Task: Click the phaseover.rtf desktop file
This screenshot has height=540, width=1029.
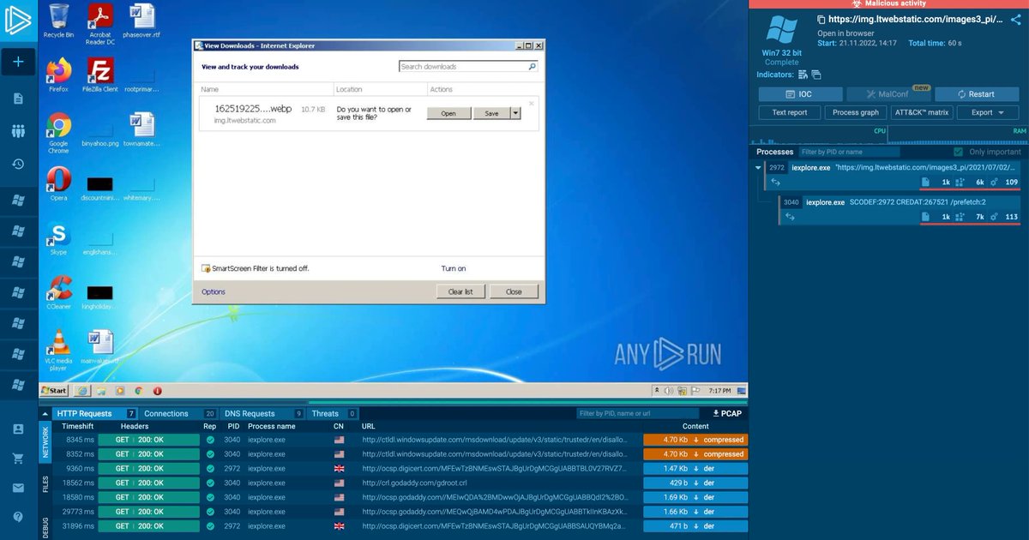Action: pyautogui.click(x=141, y=21)
